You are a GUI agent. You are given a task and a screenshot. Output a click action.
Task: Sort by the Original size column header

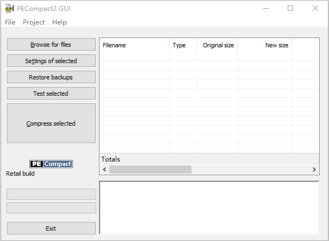pos(217,45)
